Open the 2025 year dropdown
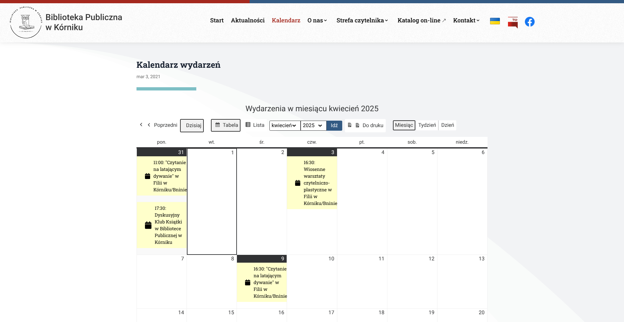 click(x=313, y=125)
